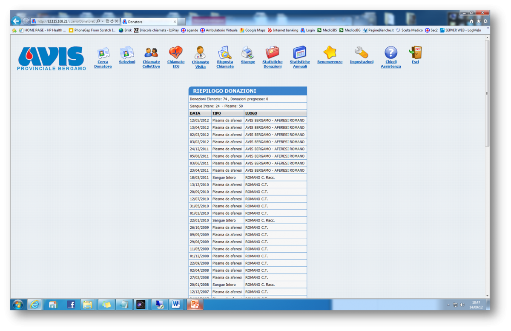Close the Donatore tab
The width and height of the screenshot is (511, 331).
pyautogui.click(x=175, y=21)
